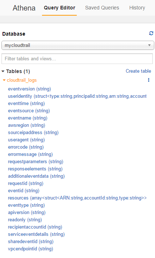Focus the Filter tables and views field

tap(77, 59)
